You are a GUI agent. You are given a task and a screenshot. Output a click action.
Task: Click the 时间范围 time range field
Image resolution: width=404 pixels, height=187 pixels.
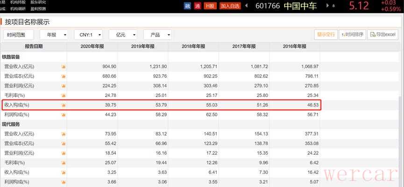coord(18,35)
